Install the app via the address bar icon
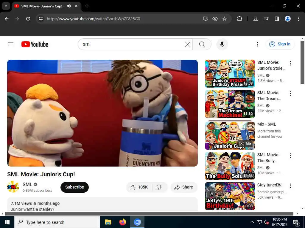305x228 pixels. (x=206, y=19)
